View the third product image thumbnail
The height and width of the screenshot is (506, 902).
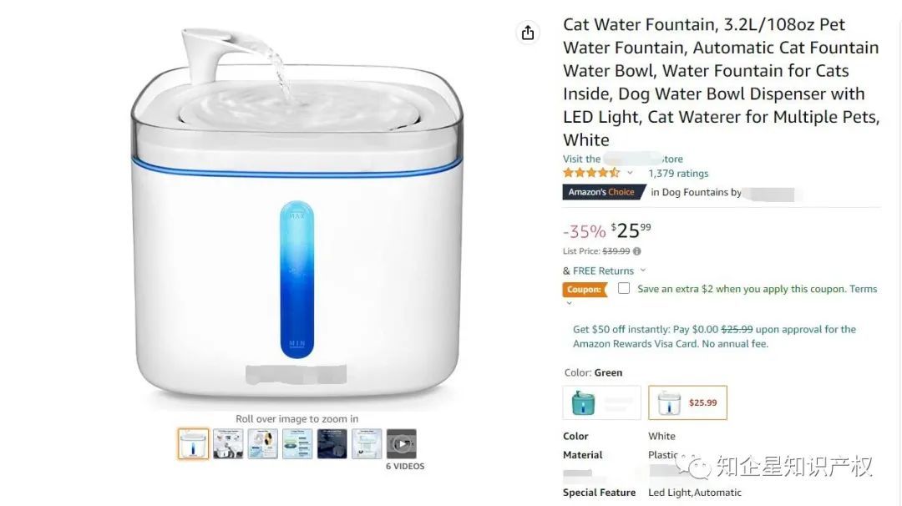263,444
